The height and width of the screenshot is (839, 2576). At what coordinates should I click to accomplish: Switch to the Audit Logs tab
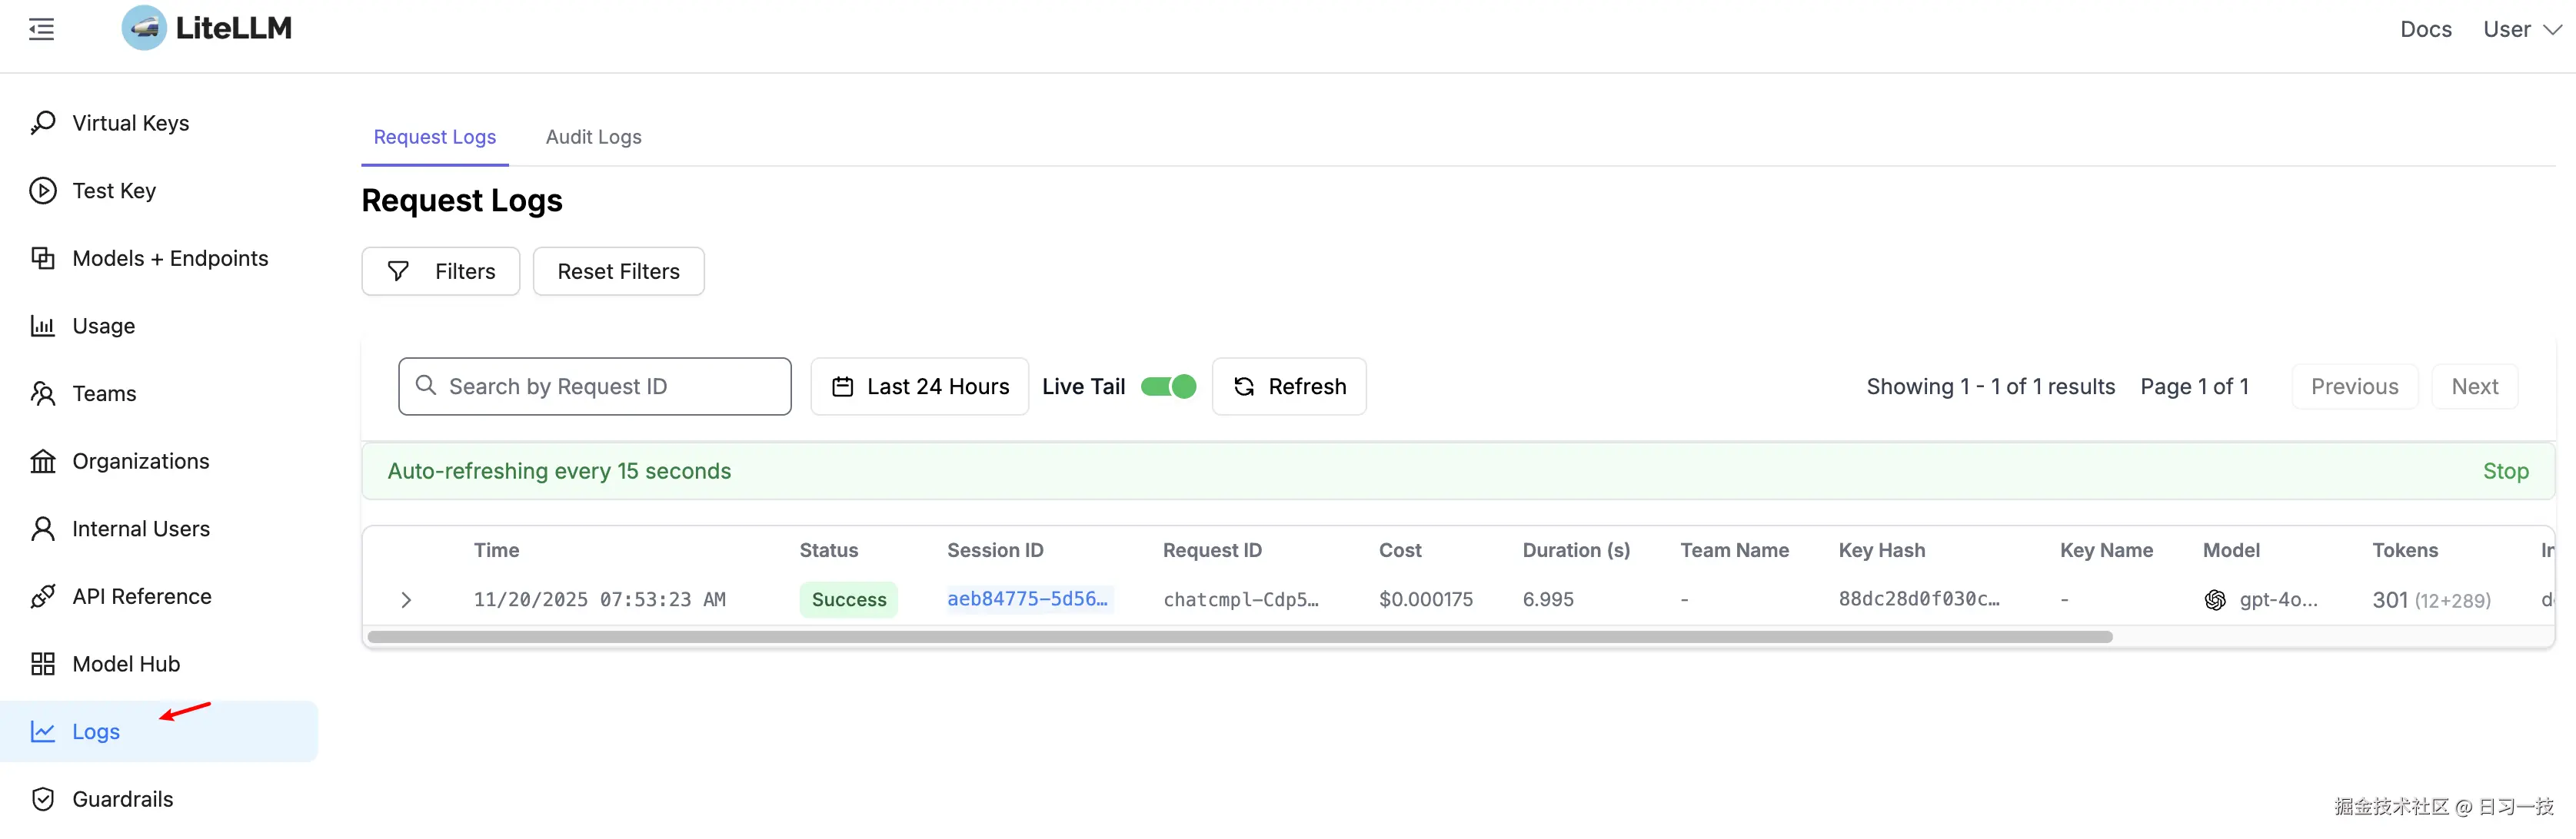[593, 137]
